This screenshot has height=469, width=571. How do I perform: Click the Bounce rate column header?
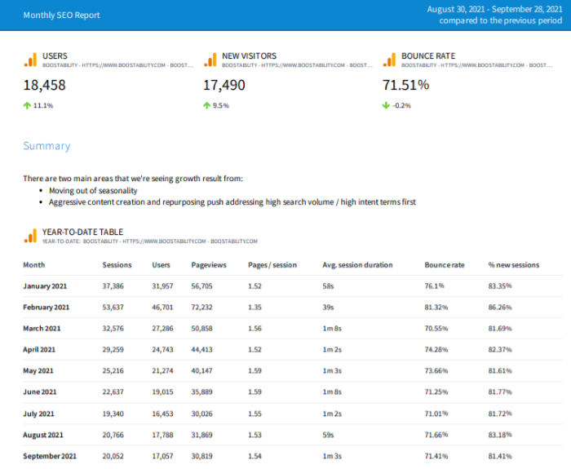(x=445, y=265)
